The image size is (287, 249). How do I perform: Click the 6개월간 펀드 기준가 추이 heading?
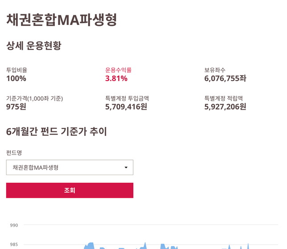[x=57, y=131]
